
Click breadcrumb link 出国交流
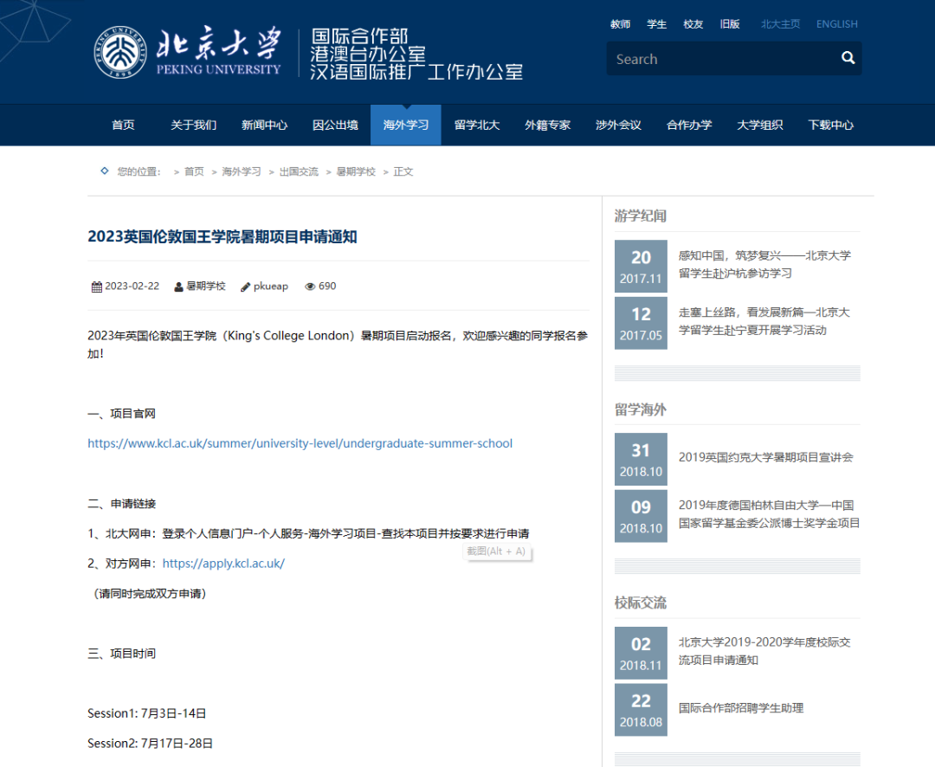click(x=299, y=171)
